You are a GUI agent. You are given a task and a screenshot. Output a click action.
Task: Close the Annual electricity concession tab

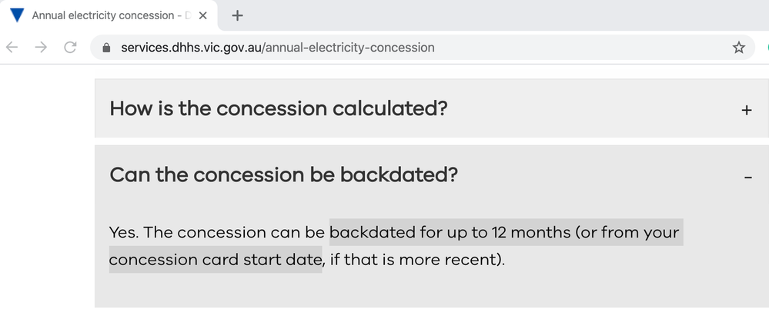click(x=203, y=15)
